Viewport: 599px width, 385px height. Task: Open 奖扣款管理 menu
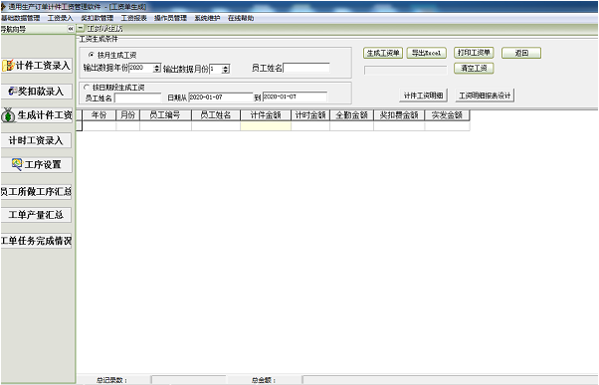98,18
